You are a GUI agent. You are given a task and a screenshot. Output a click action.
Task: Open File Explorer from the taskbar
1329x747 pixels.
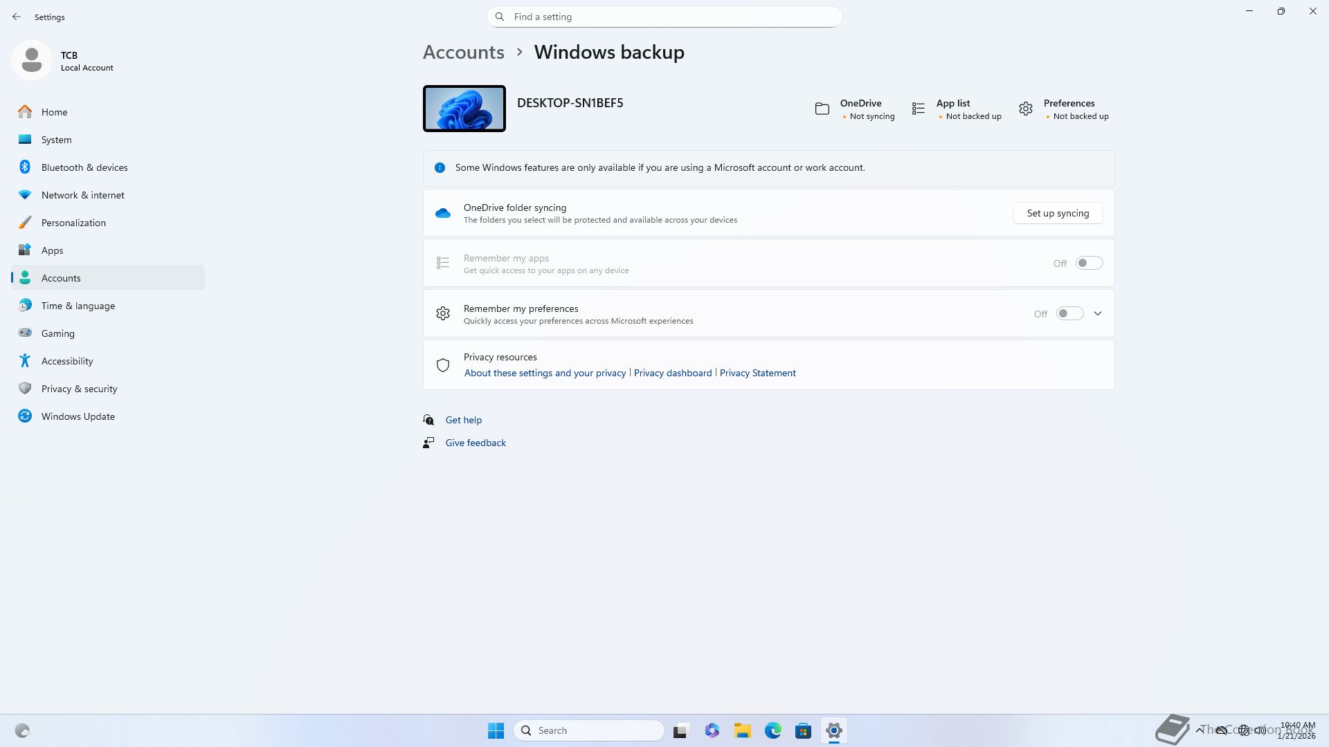(x=742, y=730)
